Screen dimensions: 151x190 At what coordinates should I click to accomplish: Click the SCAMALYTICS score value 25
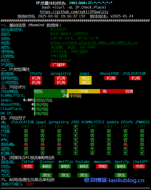(65, 96)
